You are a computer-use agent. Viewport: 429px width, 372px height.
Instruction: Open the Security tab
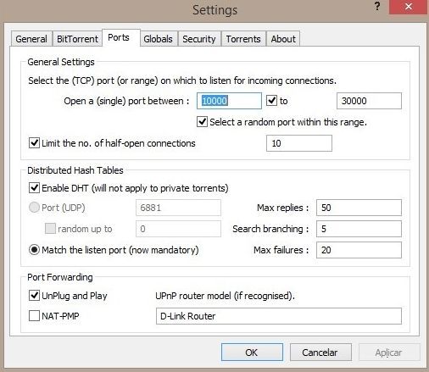pyautogui.click(x=199, y=39)
